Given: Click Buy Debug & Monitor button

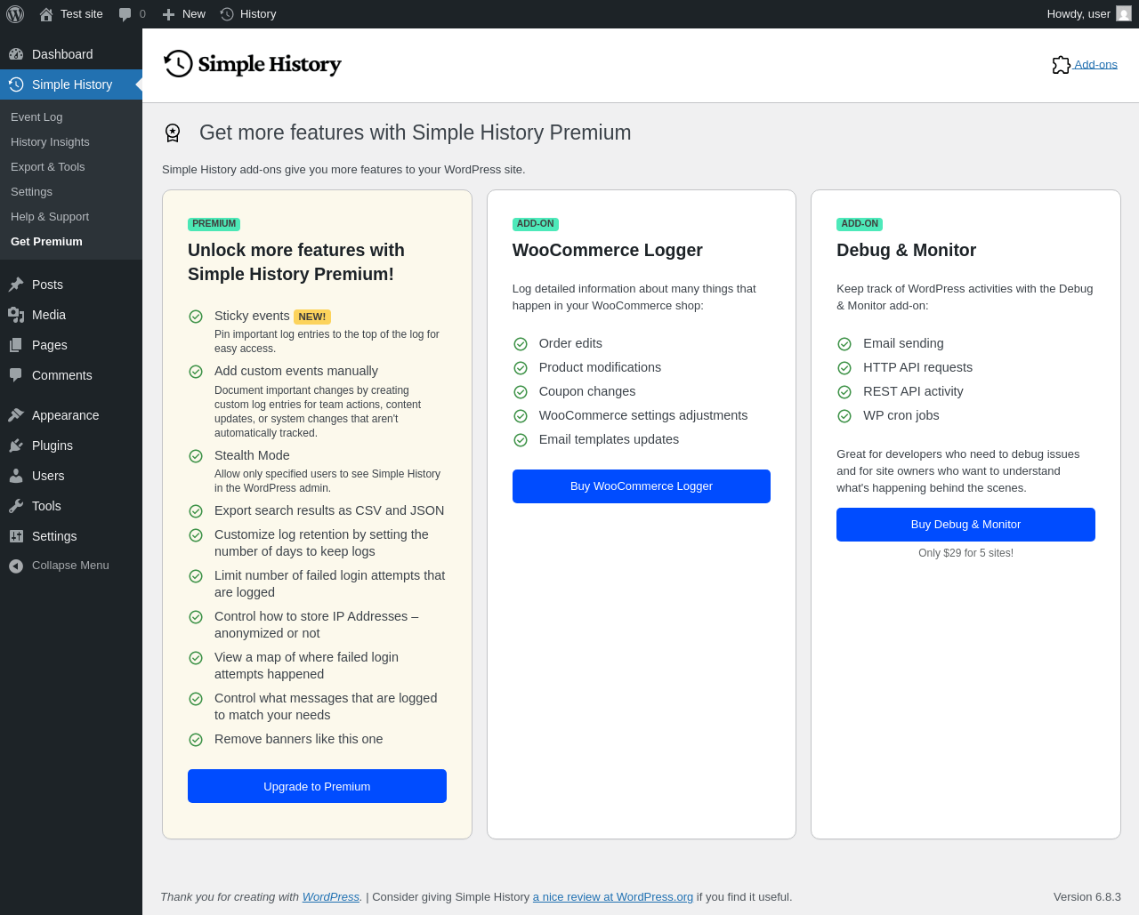Looking at the screenshot, I should tap(965, 525).
